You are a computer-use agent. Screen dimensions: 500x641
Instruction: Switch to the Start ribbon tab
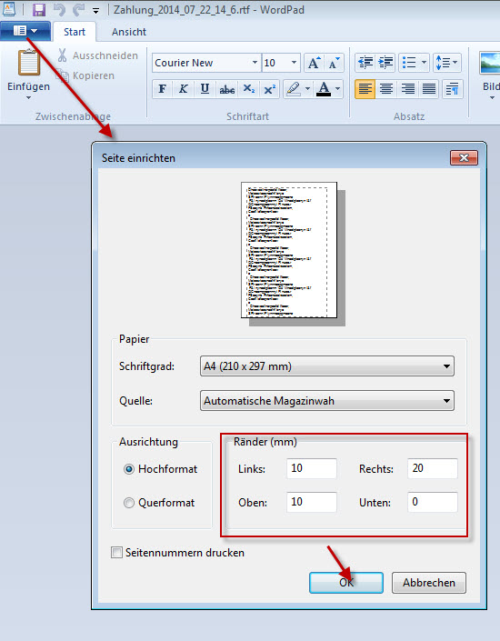click(x=75, y=32)
